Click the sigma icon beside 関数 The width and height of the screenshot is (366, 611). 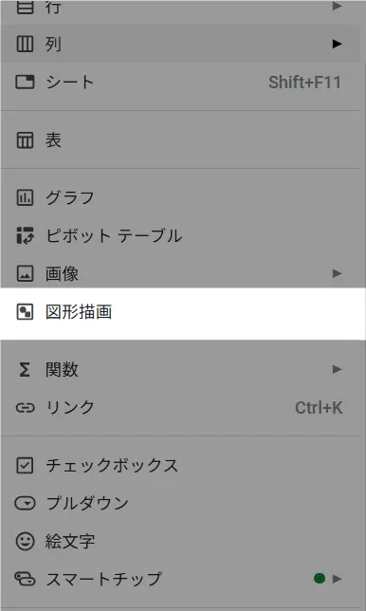tap(25, 369)
